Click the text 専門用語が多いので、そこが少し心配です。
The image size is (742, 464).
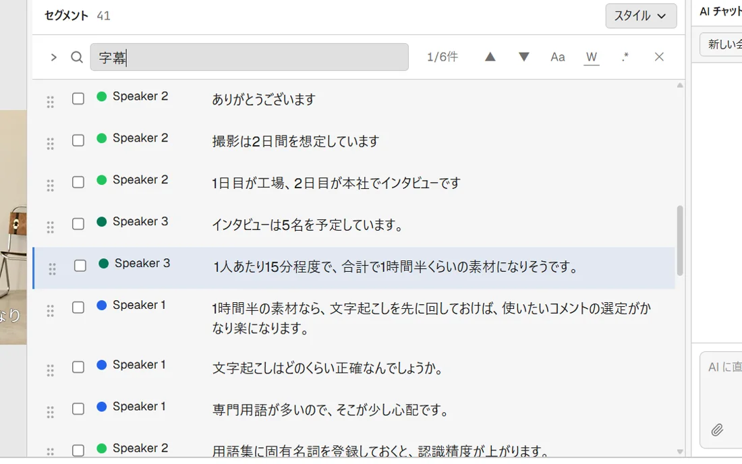[331, 409]
